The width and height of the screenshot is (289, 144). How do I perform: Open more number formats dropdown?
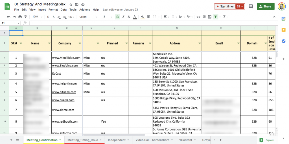pyautogui.click(x=71, y=17)
